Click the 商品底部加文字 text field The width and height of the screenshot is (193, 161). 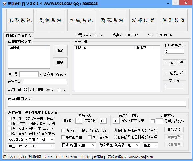click(97, 104)
